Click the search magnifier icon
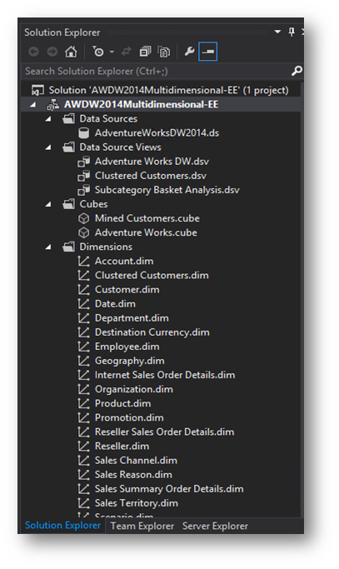The image size is (339, 569). (x=297, y=71)
